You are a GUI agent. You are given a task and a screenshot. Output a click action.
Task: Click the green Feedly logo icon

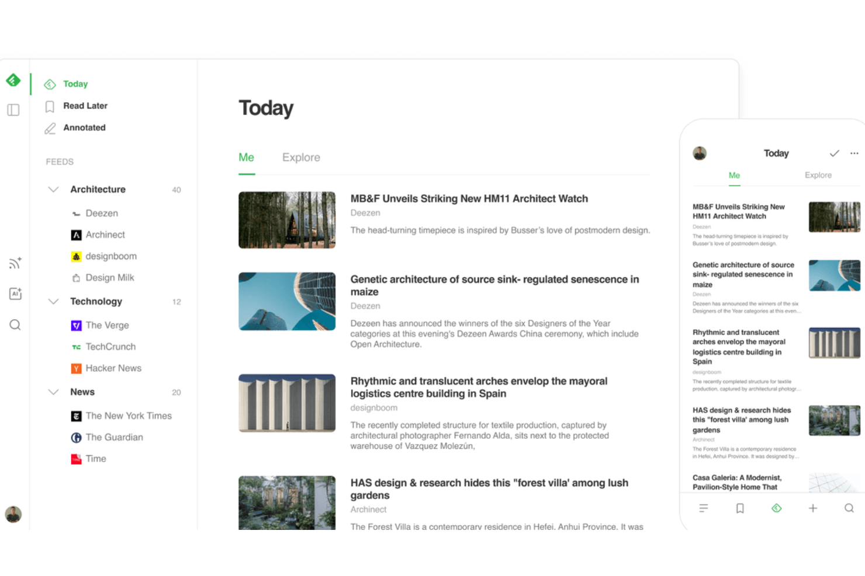[13, 81]
